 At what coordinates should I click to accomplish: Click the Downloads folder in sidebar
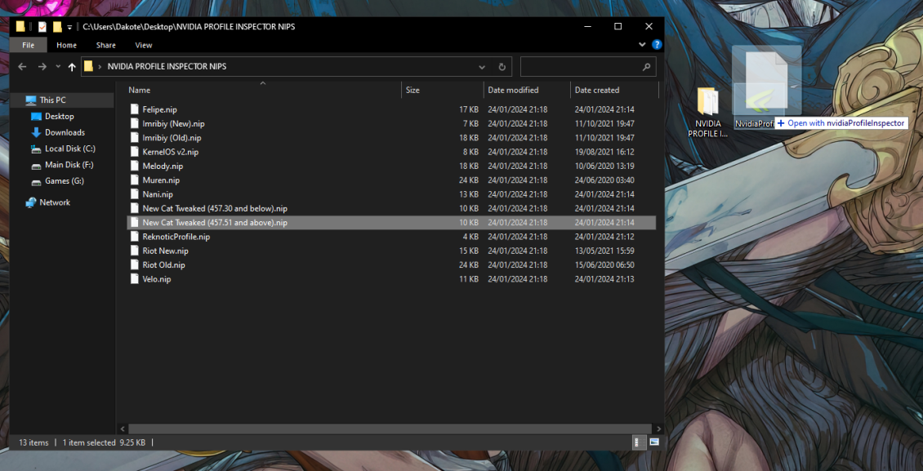pyautogui.click(x=65, y=132)
